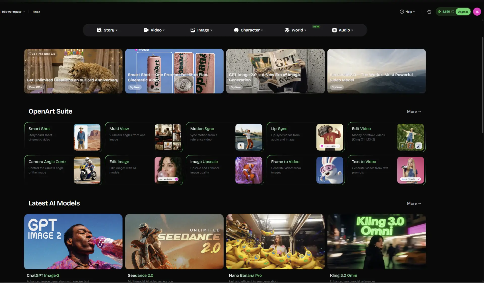Open the TE profile avatar
This screenshot has width=484, height=283.
[477, 12]
